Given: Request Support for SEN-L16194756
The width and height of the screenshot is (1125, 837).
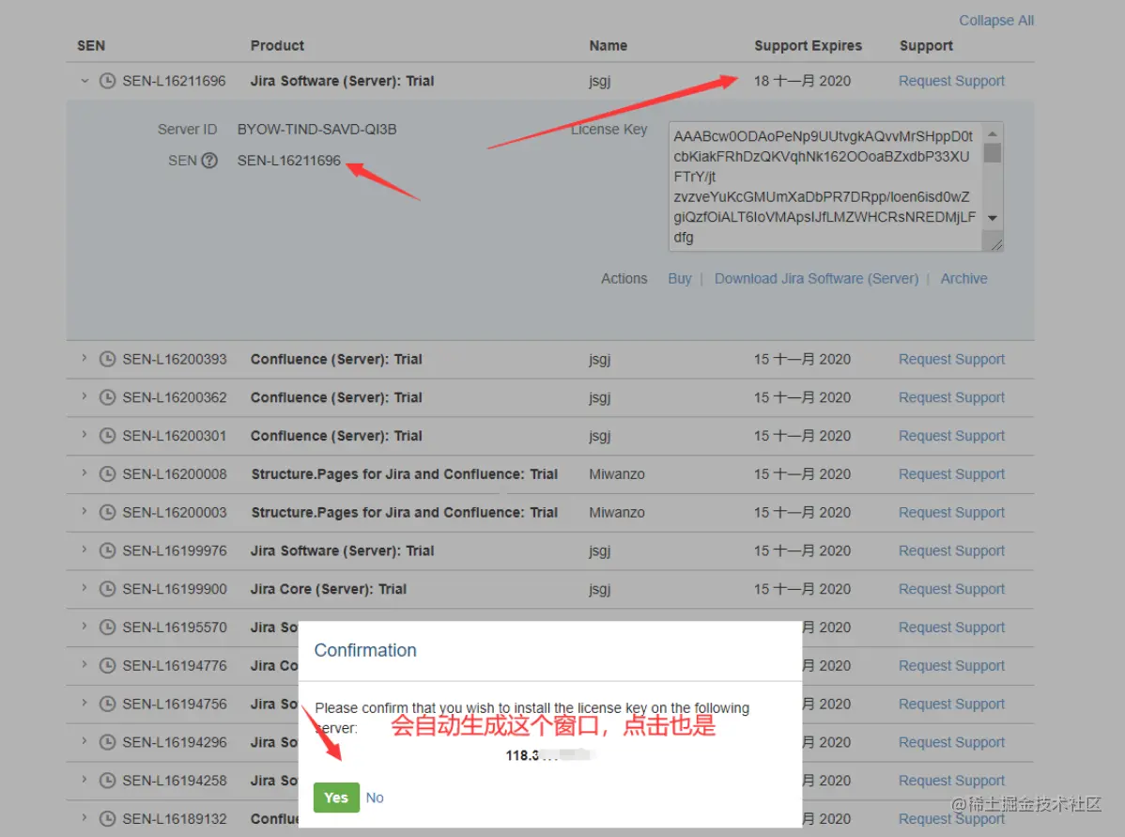Looking at the screenshot, I should (x=951, y=705).
